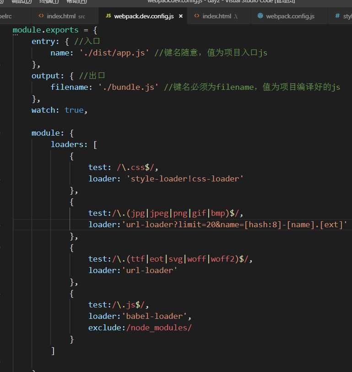Viewport: 352px width, 372px height.
Task: Place cursor on the 'true' watch value
Action: tap(74, 110)
